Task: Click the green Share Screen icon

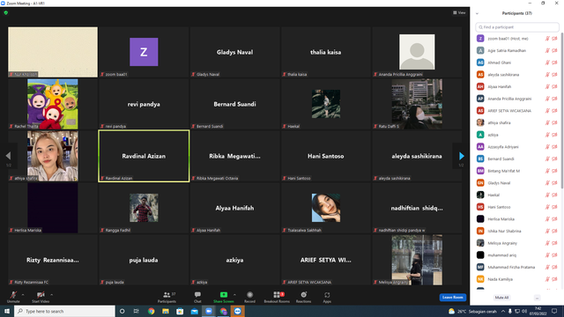Action: (223, 295)
